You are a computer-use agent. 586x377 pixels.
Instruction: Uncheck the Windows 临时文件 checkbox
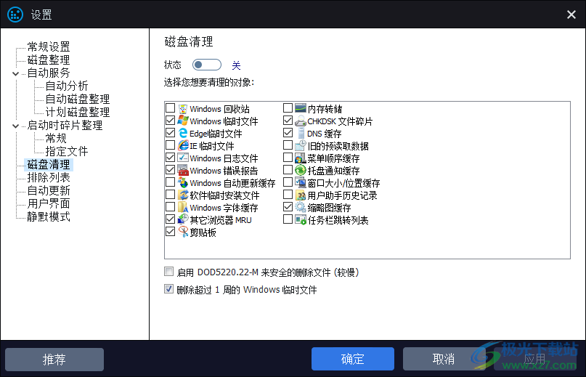[x=170, y=121]
